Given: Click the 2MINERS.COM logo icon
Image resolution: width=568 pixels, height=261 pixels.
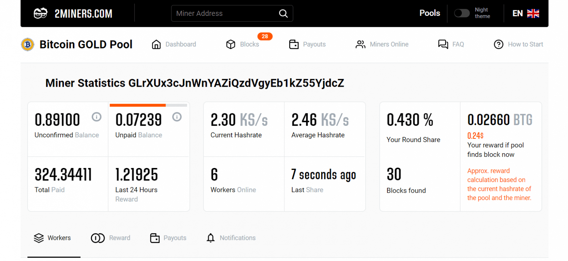Looking at the screenshot, I should click(40, 13).
